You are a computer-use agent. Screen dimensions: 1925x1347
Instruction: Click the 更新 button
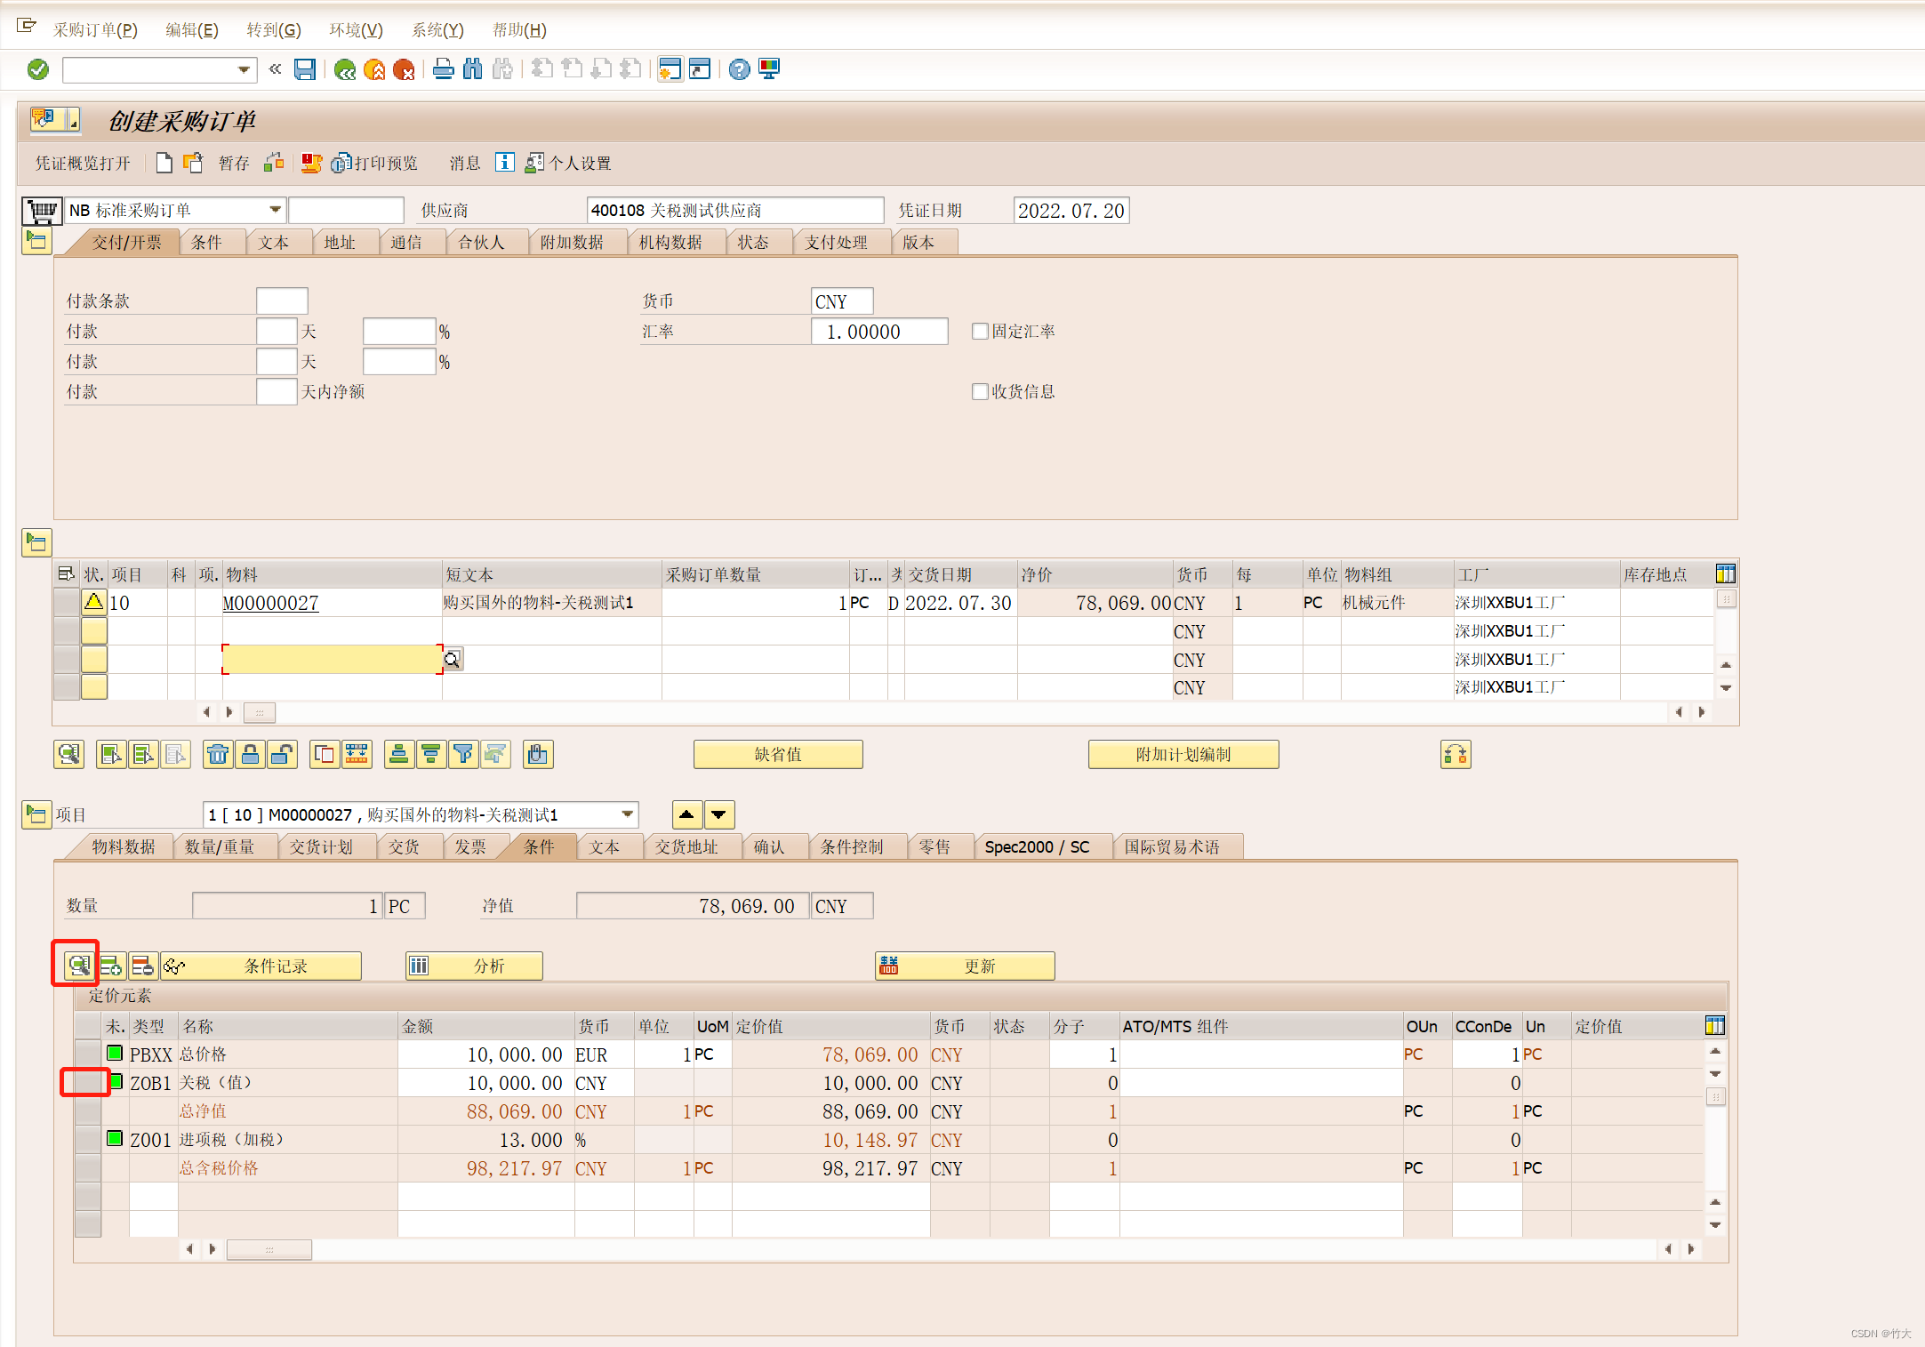click(x=965, y=966)
